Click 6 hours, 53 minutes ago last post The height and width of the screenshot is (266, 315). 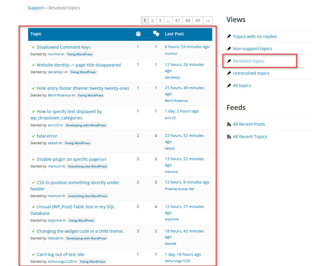pyautogui.click(x=187, y=47)
